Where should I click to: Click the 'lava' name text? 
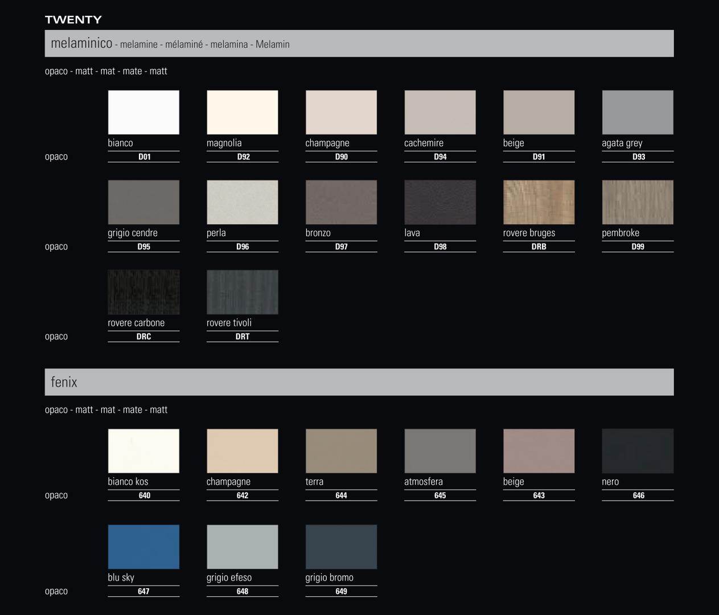coord(412,233)
